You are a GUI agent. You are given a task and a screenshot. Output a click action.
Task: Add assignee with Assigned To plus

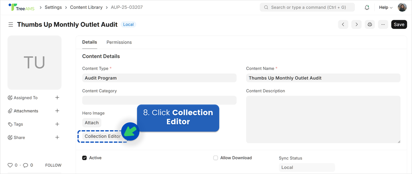57,97
